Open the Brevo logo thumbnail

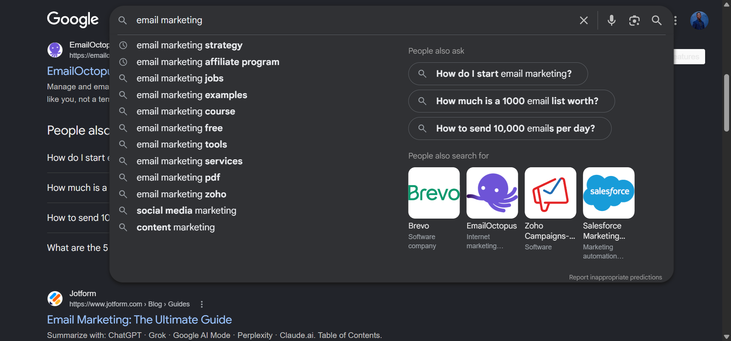pos(434,193)
